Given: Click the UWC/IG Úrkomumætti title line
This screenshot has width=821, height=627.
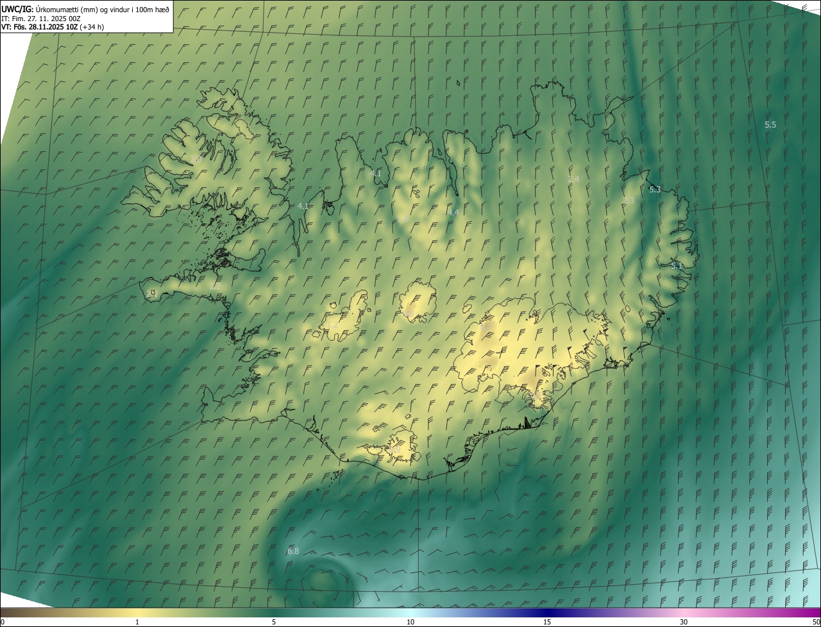Looking at the screenshot, I should 85,9.
